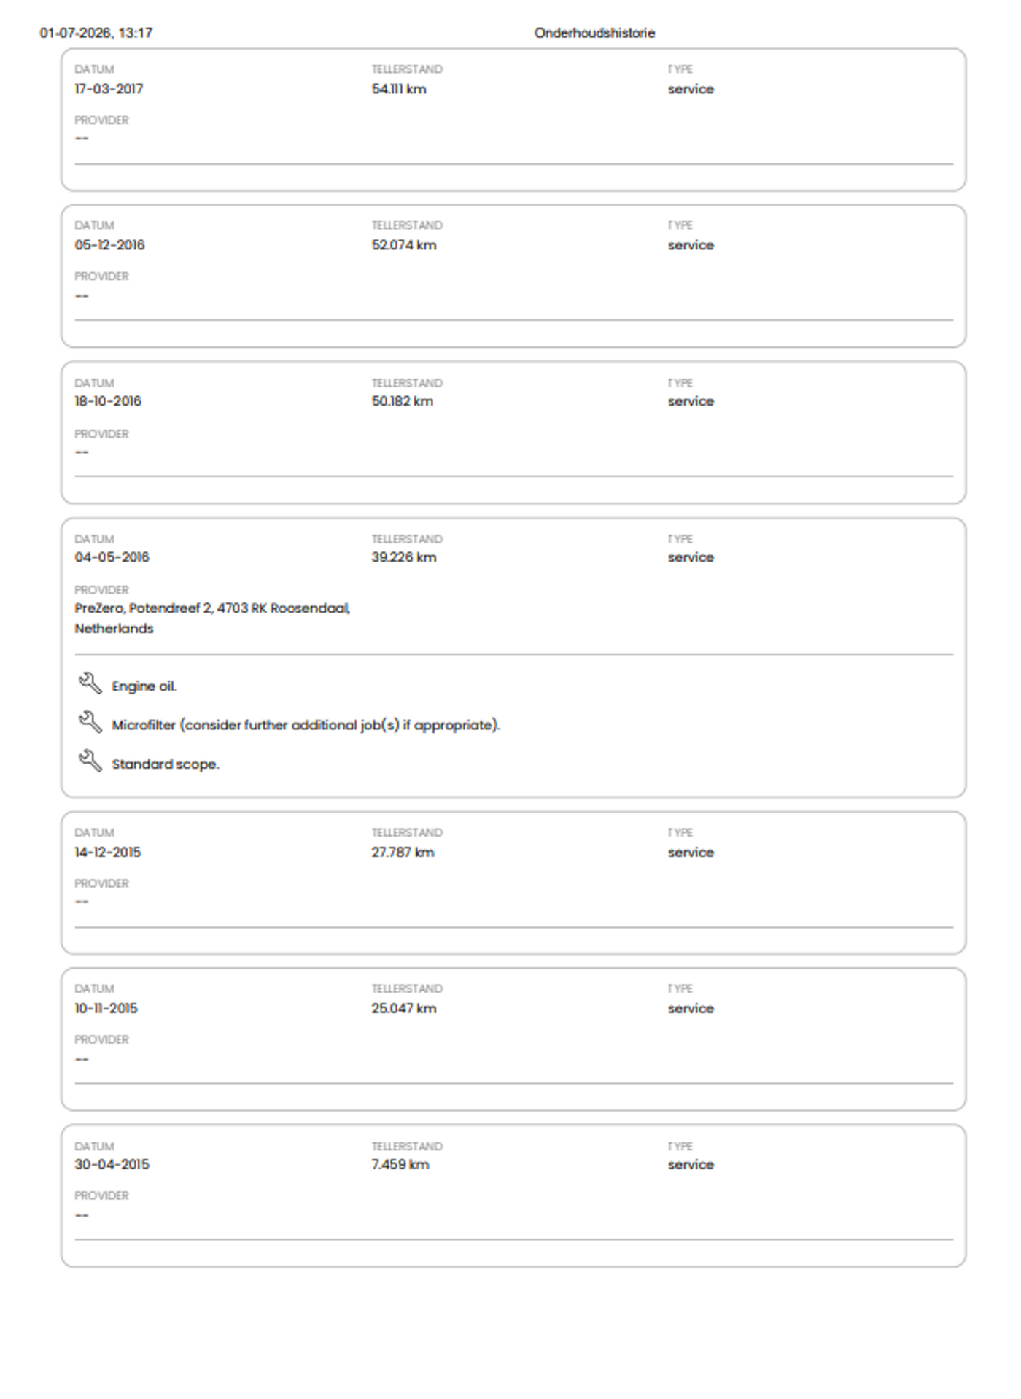Click the wrench icon beside Microfilter entry
This screenshot has height=1399, width=1021.
click(90, 722)
